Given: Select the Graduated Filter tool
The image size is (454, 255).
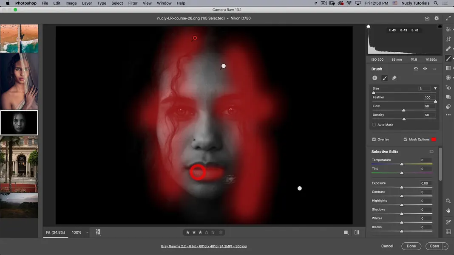Looking at the screenshot, I should click(448, 68).
